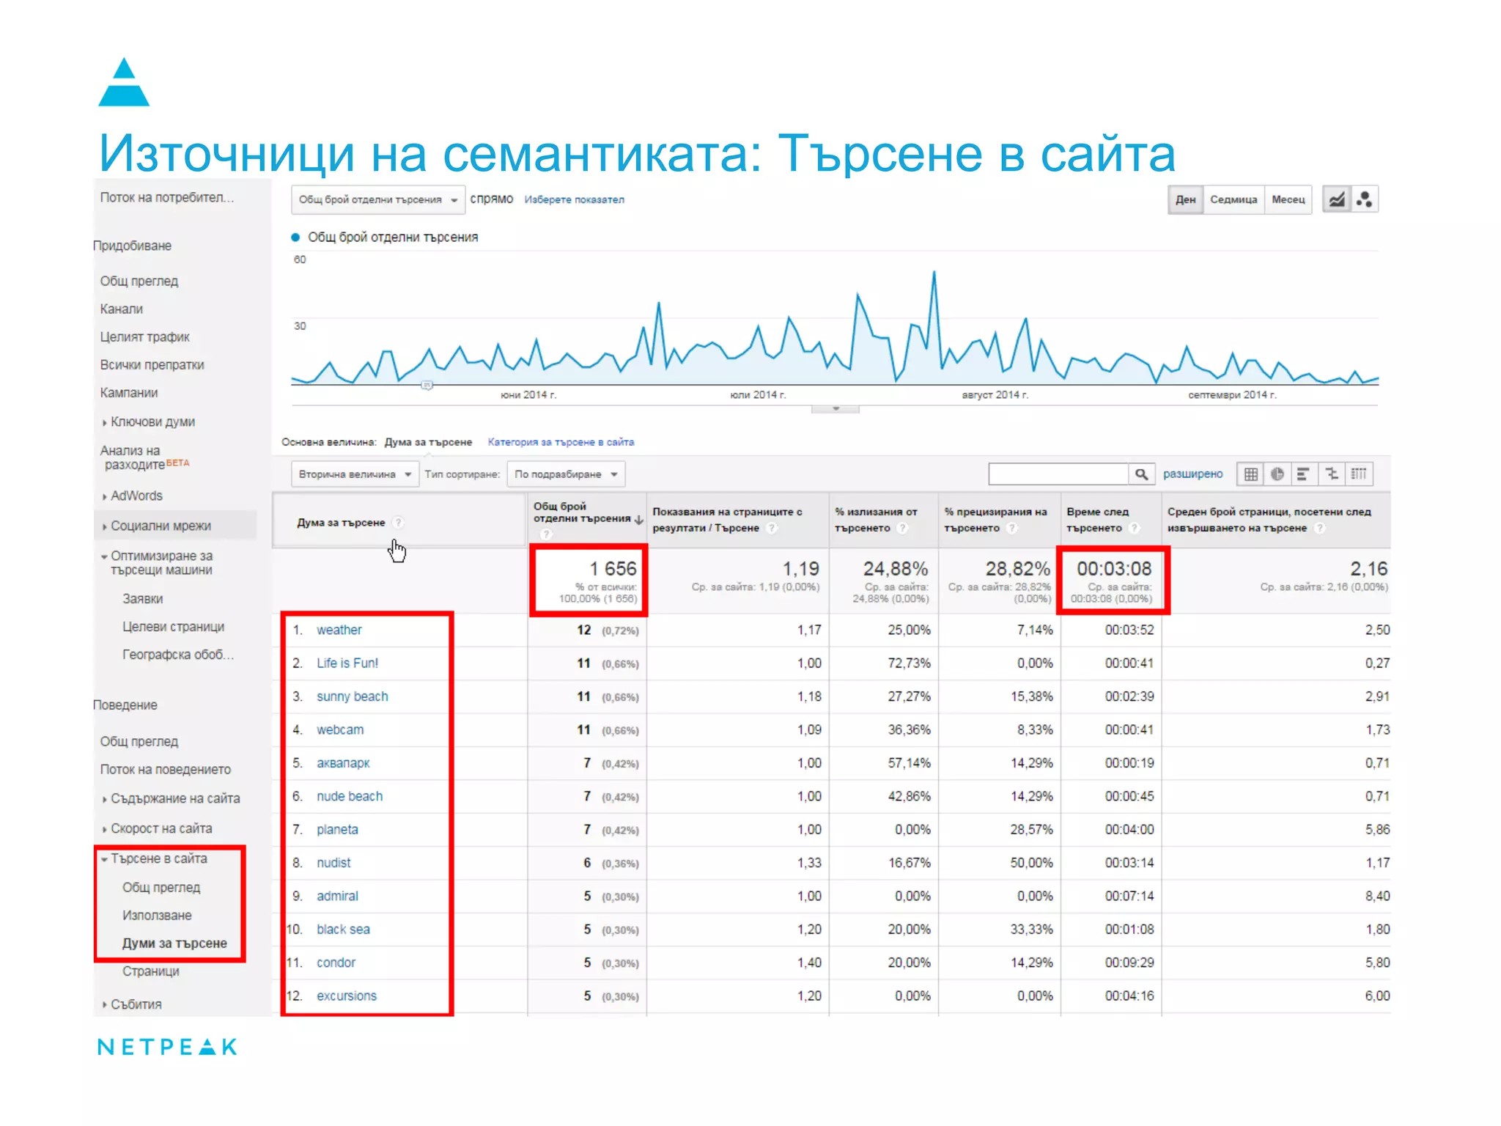Click the Изберете показател link
This screenshot has height=1126, width=1501.
[x=575, y=199]
